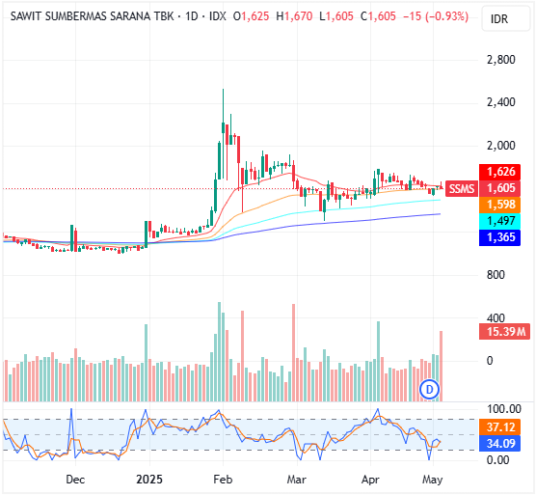
Task: Click the −15 (−0.93%) change value
Action: pyautogui.click(x=436, y=16)
